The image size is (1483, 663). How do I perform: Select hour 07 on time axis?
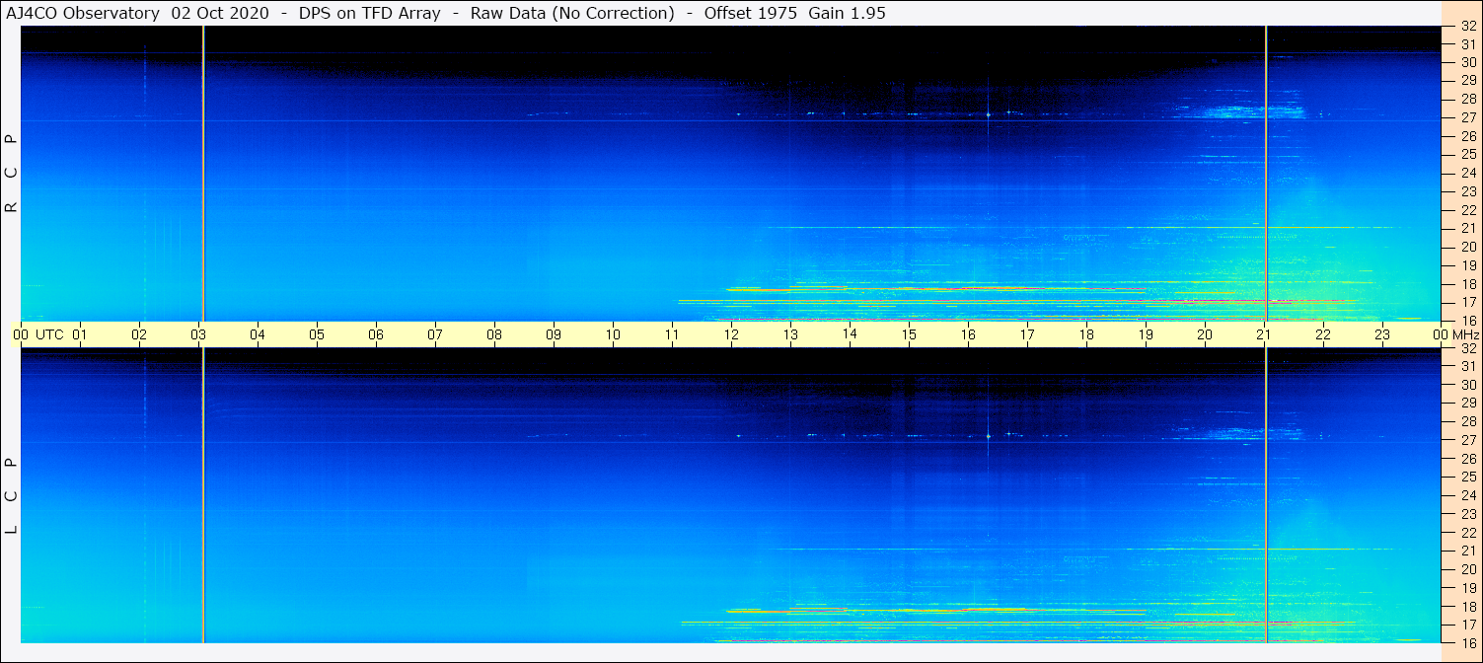pos(435,334)
